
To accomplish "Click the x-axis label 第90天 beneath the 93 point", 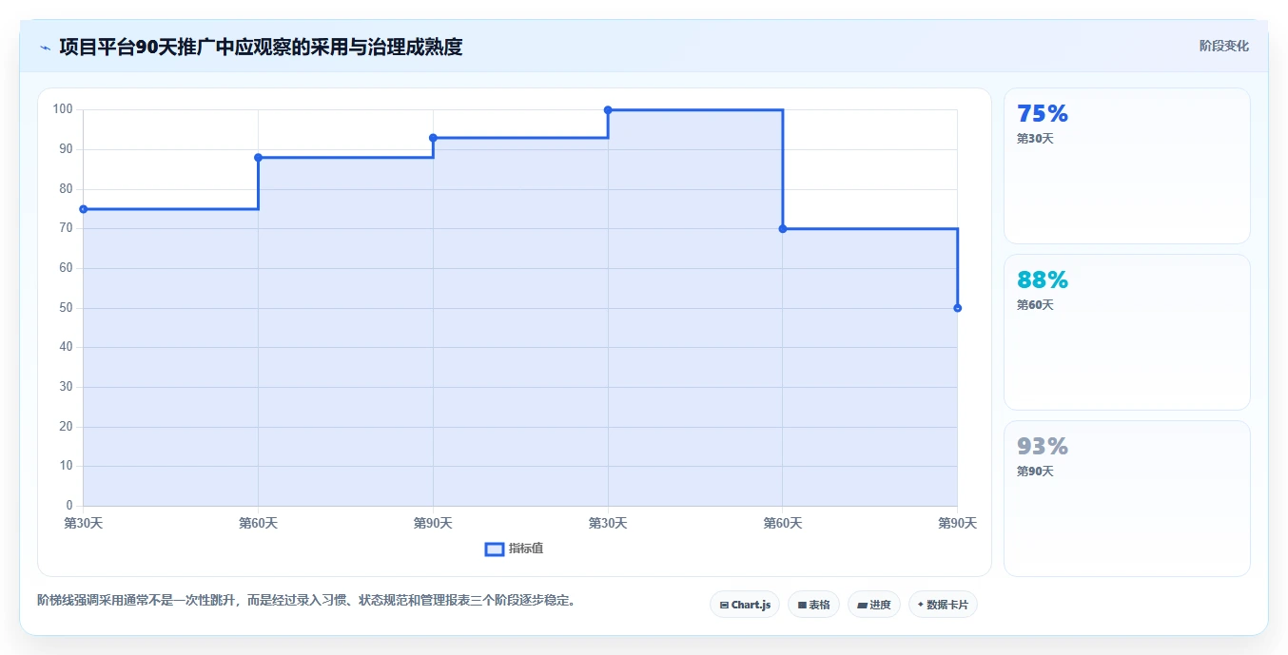I will pos(433,523).
